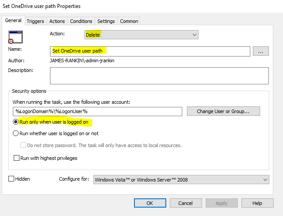Screen dimensions: 283x216
Task: Go to the Conditions tab
Action: coord(81,21)
